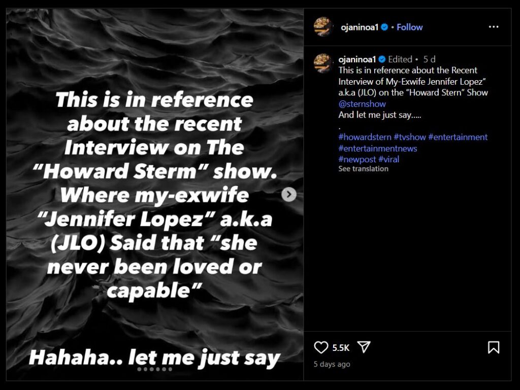Click See translation under caption
This screenshot has width=520, height=390.
point(363,169)
